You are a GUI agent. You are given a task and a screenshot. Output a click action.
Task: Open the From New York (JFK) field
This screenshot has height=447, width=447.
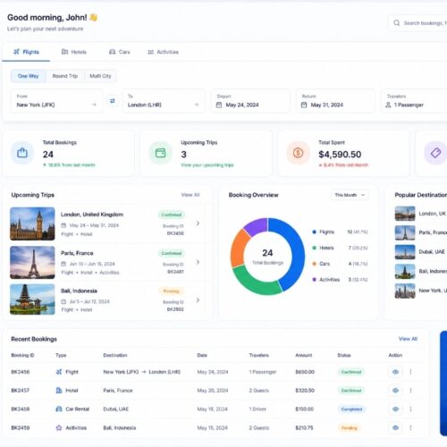(56, 101)
